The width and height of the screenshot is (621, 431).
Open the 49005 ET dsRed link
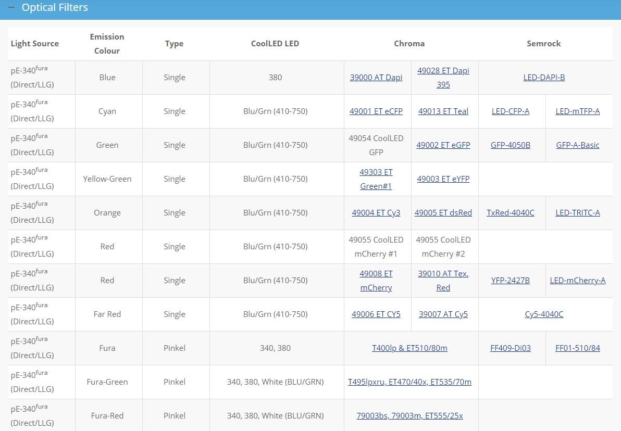point(443,213)
